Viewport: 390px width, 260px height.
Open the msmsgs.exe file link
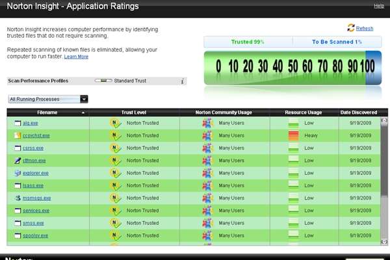[37, 198]
